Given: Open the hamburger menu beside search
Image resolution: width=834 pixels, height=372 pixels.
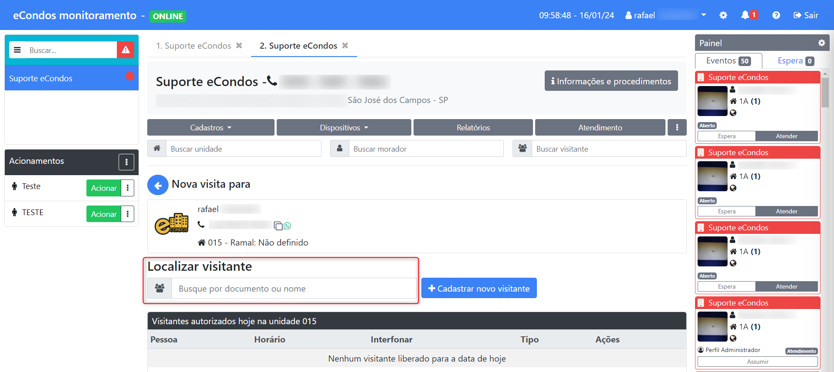Looking at the screenshot, I should tap(17, 50).
